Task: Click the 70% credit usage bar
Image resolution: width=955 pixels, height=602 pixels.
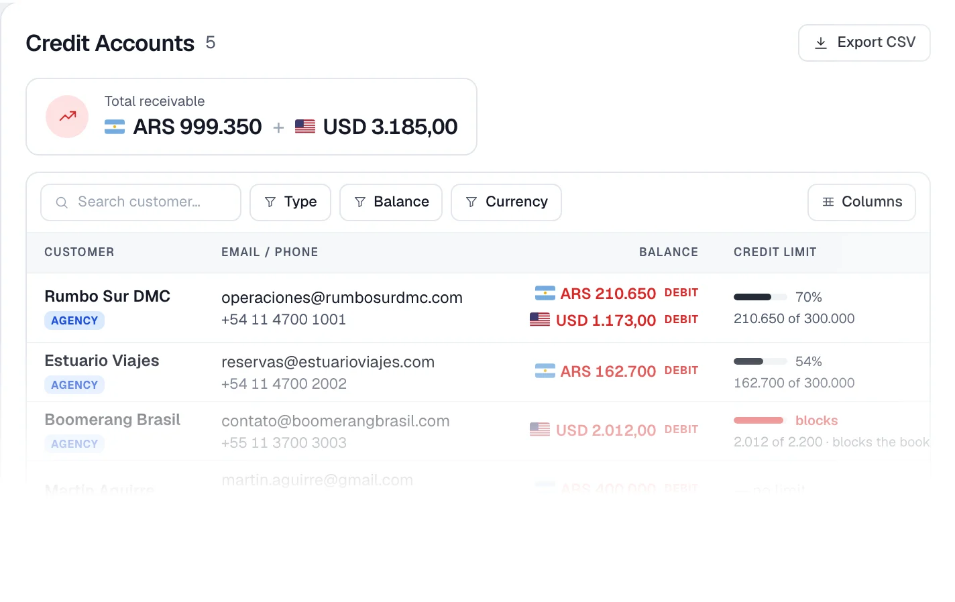Action: coord(761,297)
